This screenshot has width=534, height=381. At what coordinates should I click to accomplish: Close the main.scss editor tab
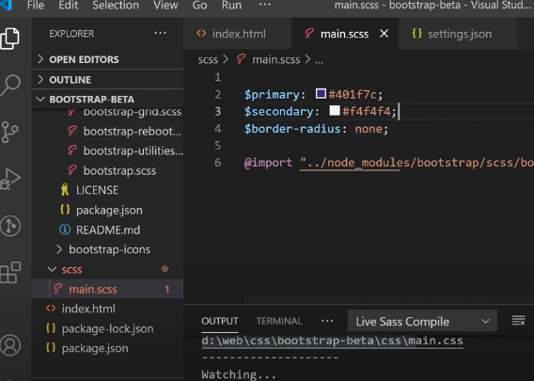click(x=385, y=34)
